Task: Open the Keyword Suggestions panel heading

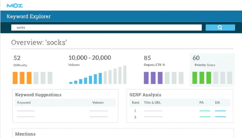Action: pos(38,95)
